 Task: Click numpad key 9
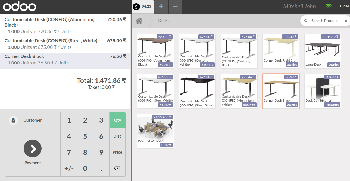[x=101, y=152]
